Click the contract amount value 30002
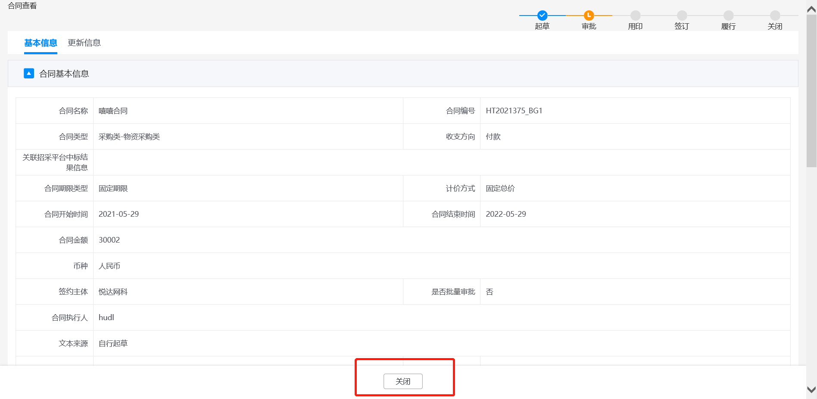This screenshot has height=399, width=817. click(109, 240)
